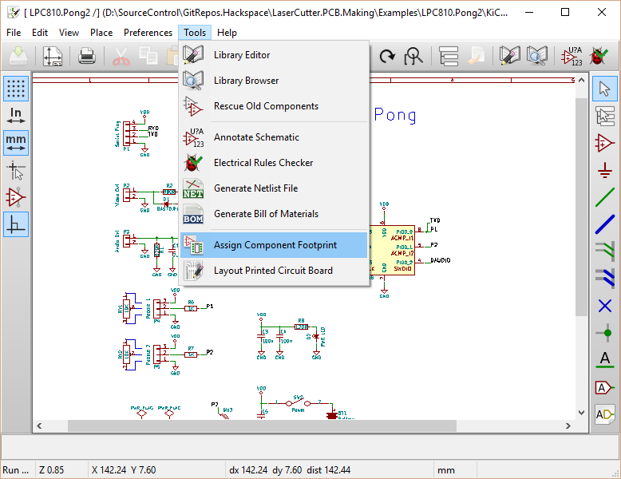Toggle cursor shape option
The width and height of the screenshot is (621, 479).
pyautogui.click(x=16, y=170)
